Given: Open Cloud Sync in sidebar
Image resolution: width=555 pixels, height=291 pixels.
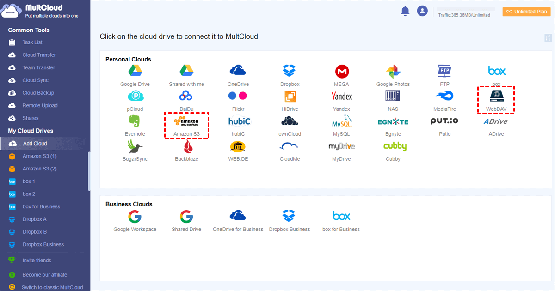Looking at the screenshot, I should click(x=35, y=80).
